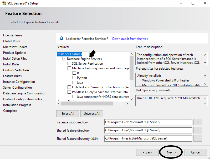Select Product Updates step in sidebar
The image size is (210, 159).
(15, 53)
